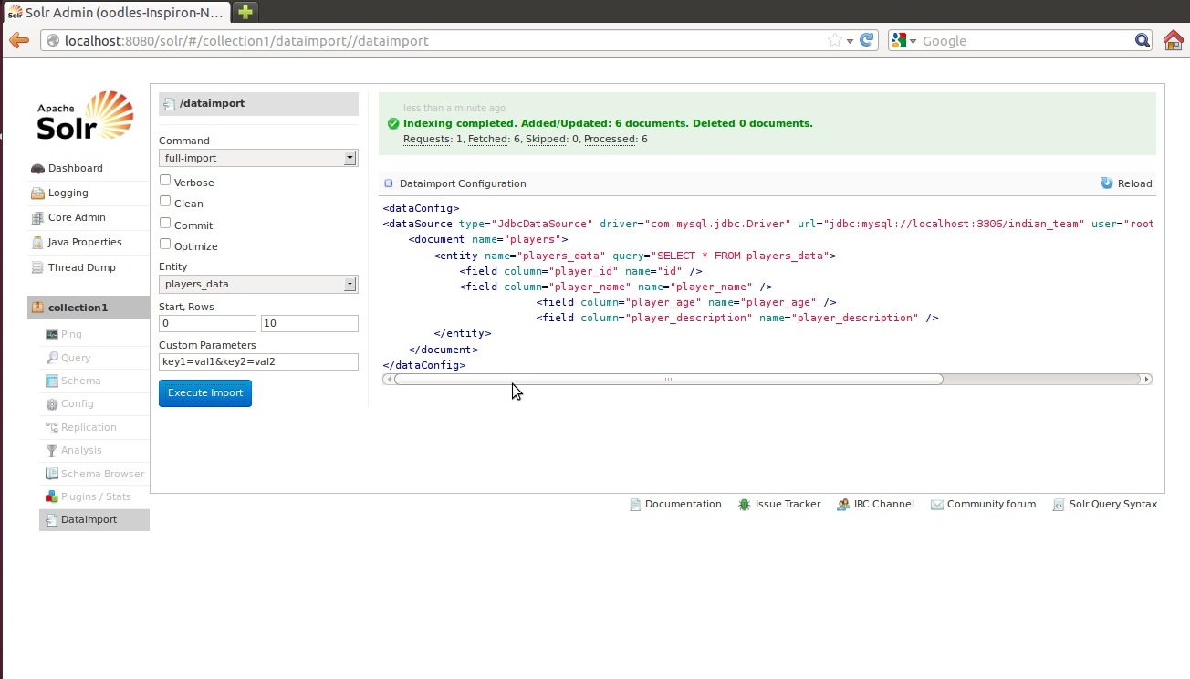1190x679 pixels.
Task: Enable the Clean checkbox
Action: pos(165,201)
